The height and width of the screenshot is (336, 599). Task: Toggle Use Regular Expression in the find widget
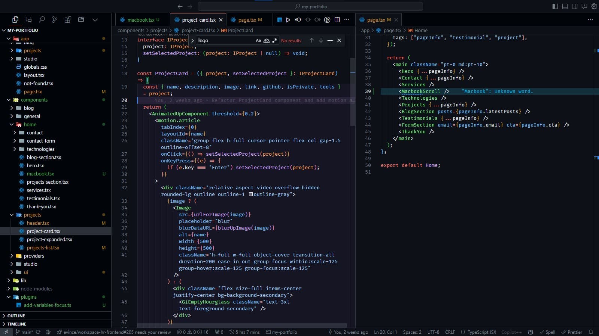pyautogui.click(x=275, y=40)
